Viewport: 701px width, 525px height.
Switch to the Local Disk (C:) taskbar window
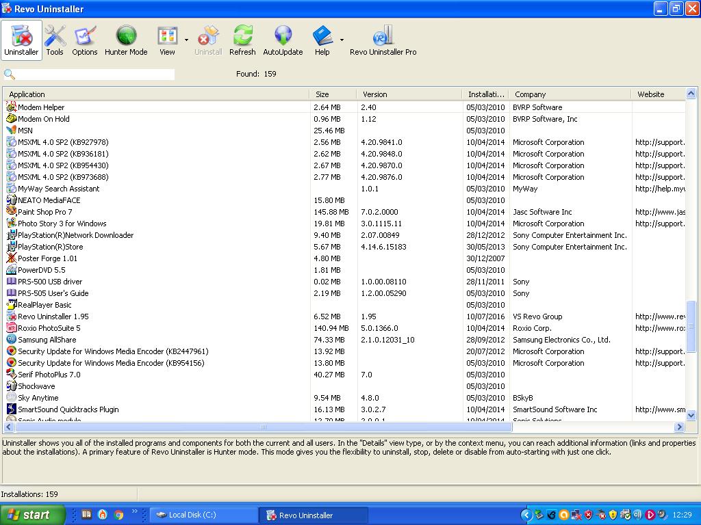pyautogui.click(x=203, y=515)
